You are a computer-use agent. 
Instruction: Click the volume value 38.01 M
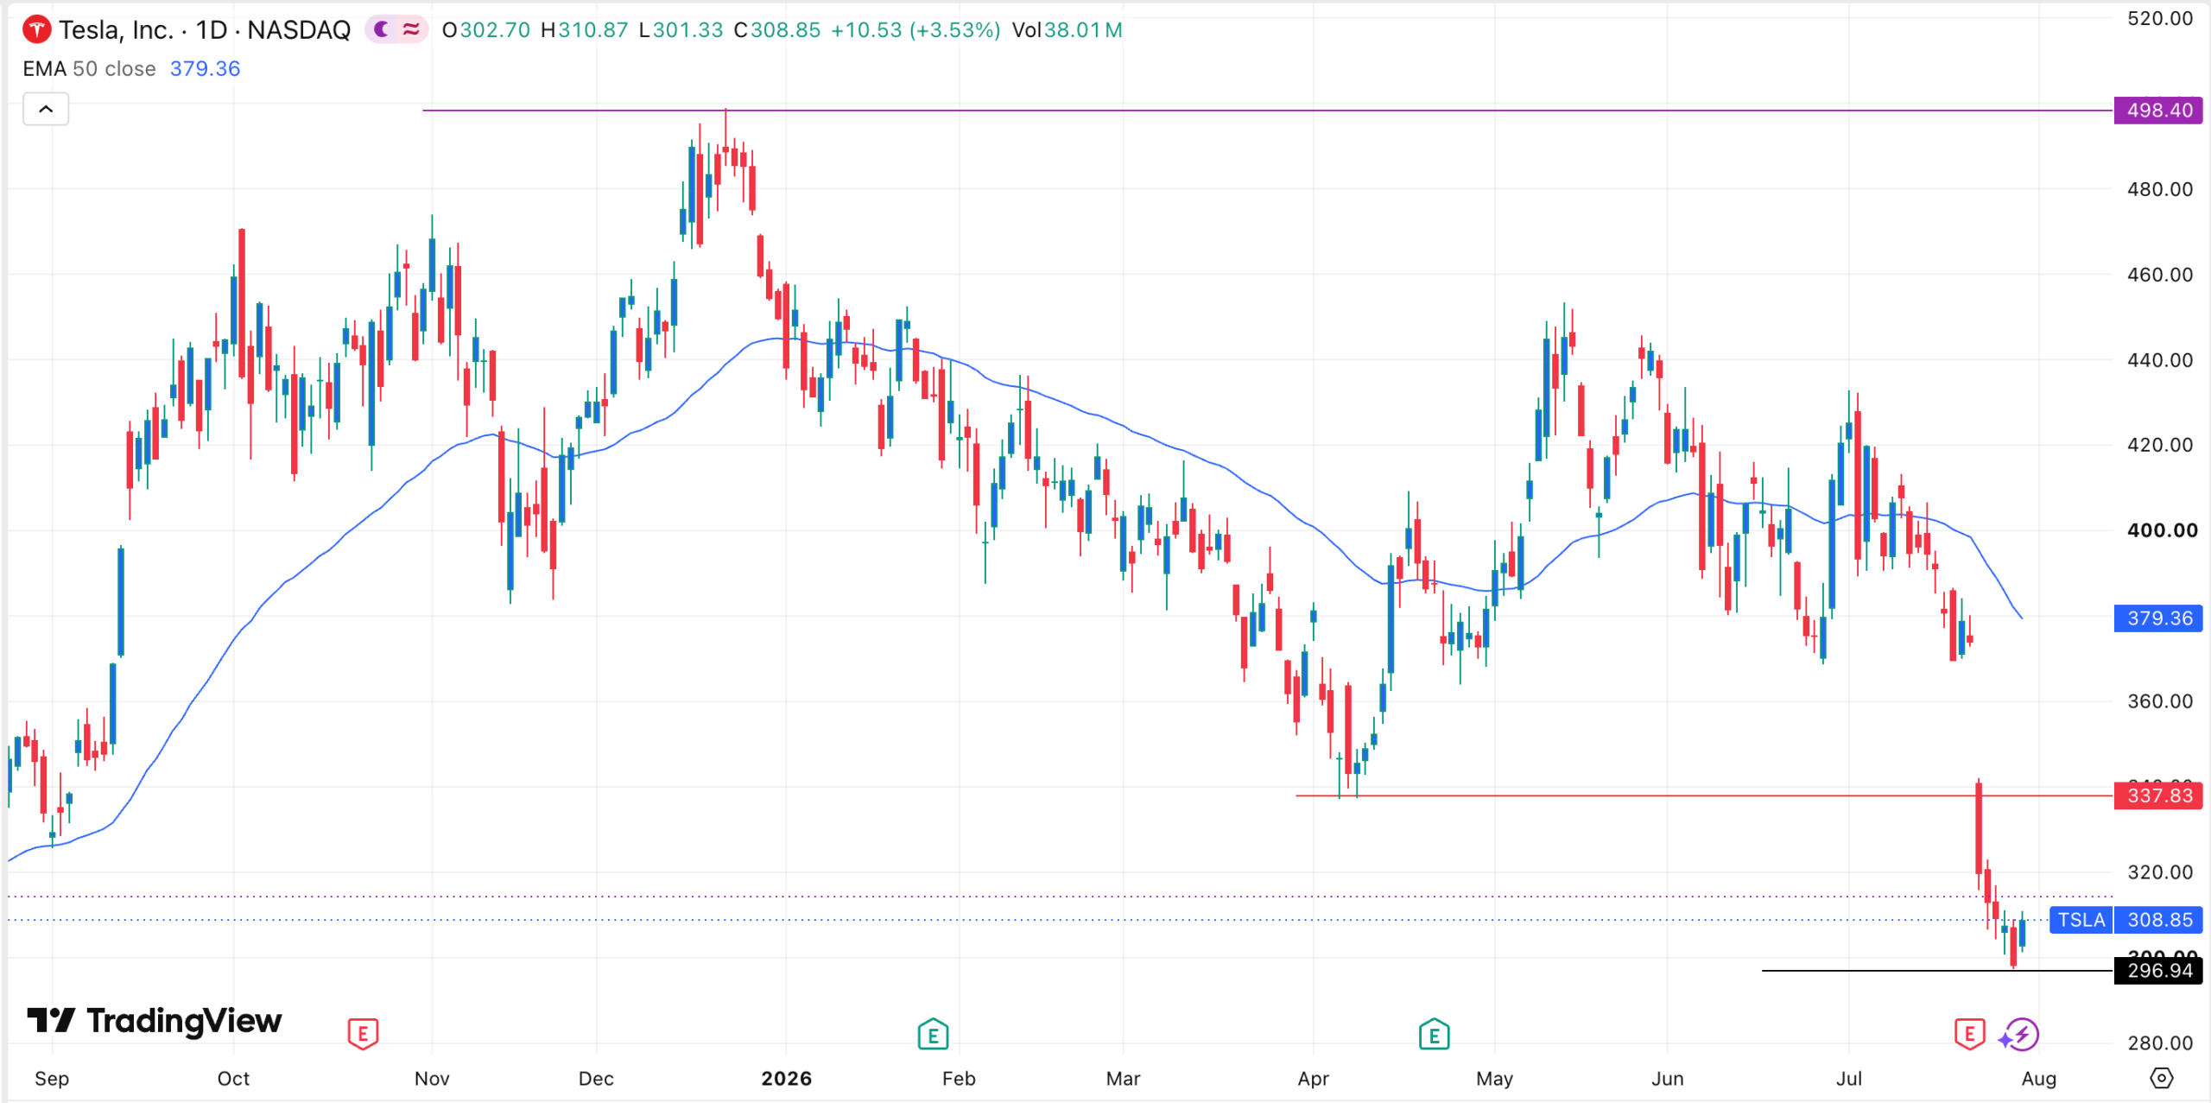coord(1083,30)
